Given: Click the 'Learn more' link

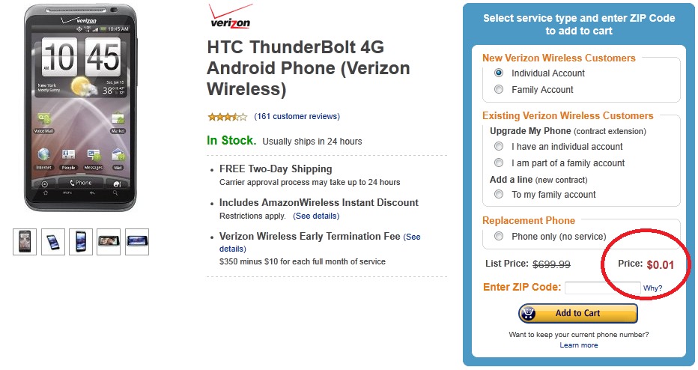Looking at the screenshot, I should click(579, 345).
